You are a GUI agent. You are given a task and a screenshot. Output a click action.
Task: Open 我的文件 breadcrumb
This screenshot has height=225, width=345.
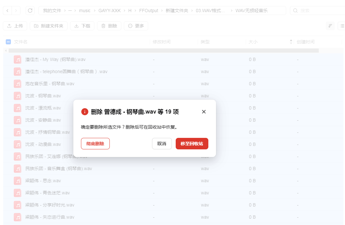pyautogui.click(x=52, y=11)
